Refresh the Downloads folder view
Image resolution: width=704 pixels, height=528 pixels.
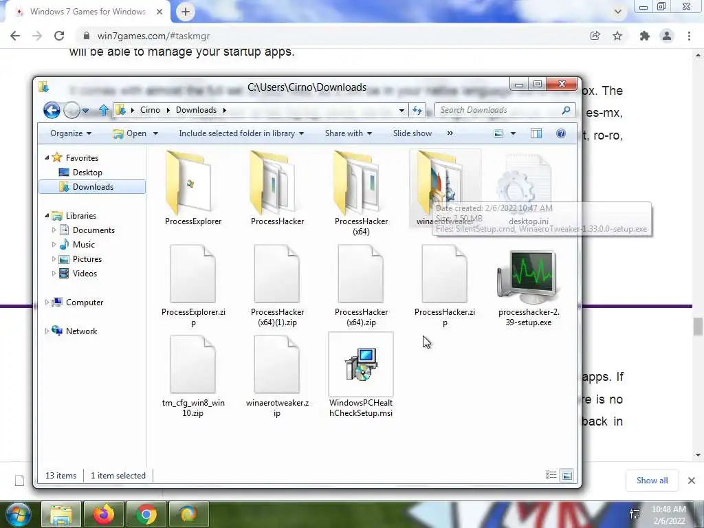(x=417, y=110)
